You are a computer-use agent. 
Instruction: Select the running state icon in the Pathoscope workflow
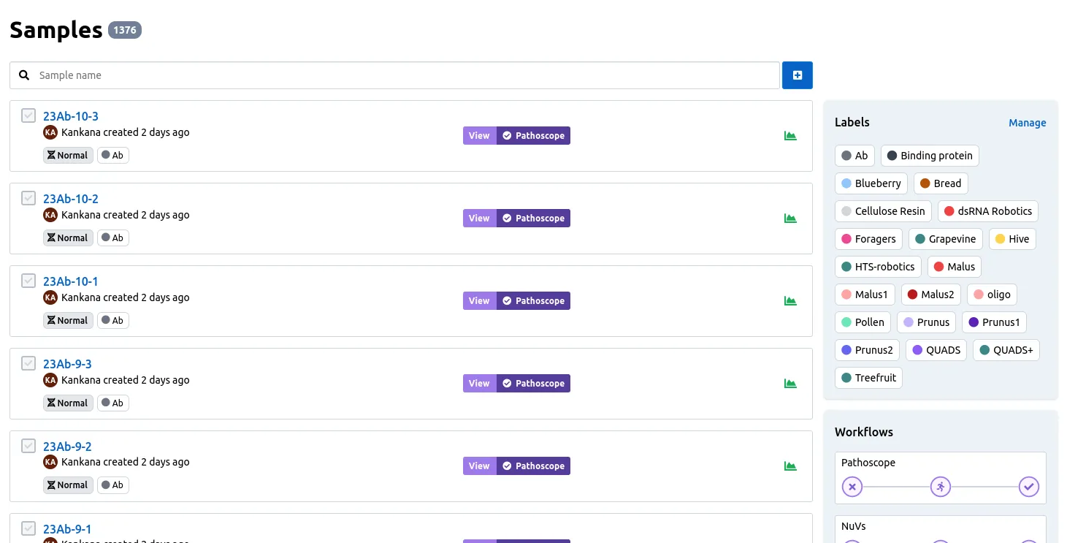pyautogui.click(x=940, y=486)
